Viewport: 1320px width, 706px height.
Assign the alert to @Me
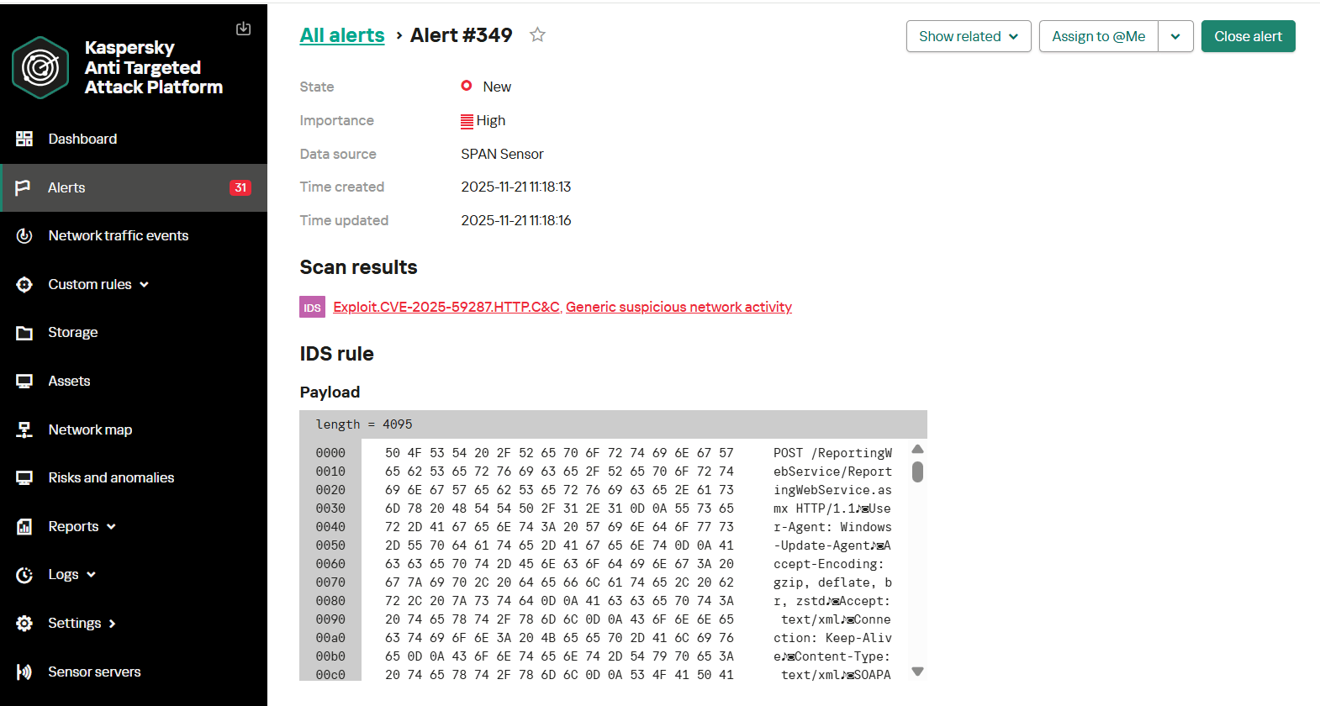tap(1098, 36)
